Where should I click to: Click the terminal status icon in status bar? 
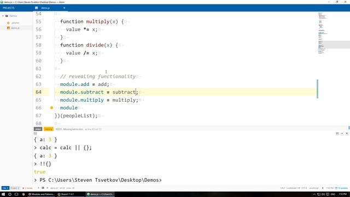coord(43,188)
